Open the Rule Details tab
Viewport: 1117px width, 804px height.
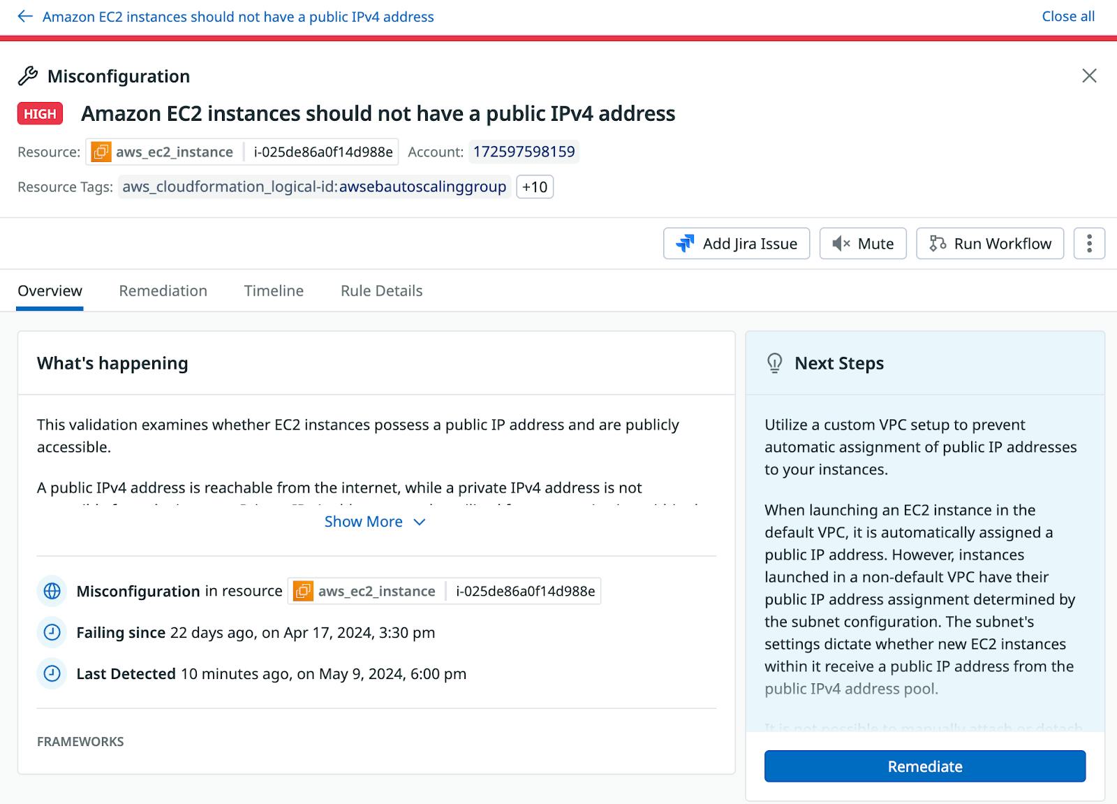(380, 291)
